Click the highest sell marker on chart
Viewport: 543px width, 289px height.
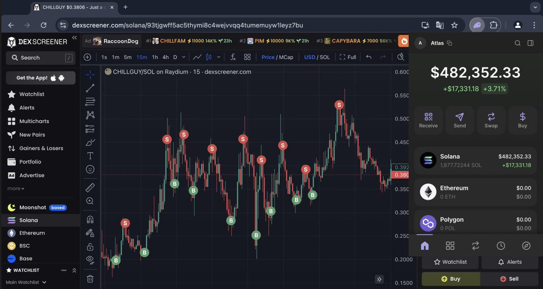click(x=339, y=104)
